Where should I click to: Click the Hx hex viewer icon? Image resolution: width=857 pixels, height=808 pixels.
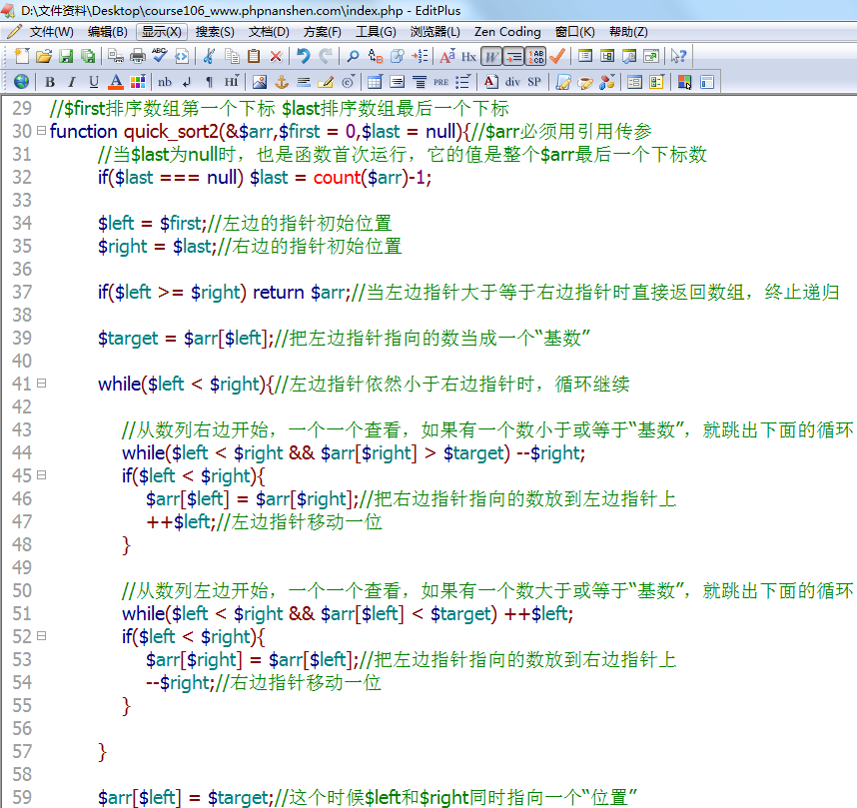[468, 56]
